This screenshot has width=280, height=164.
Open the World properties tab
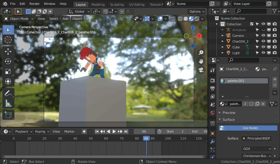[x=212, y=113]
